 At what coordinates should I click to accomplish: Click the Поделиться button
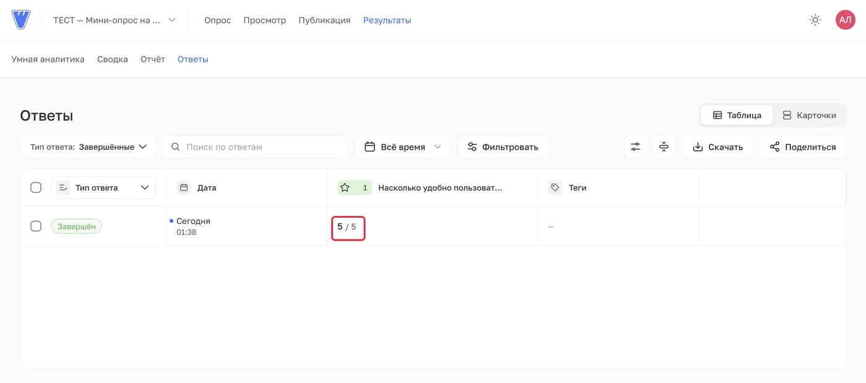(x=803, y=147)
